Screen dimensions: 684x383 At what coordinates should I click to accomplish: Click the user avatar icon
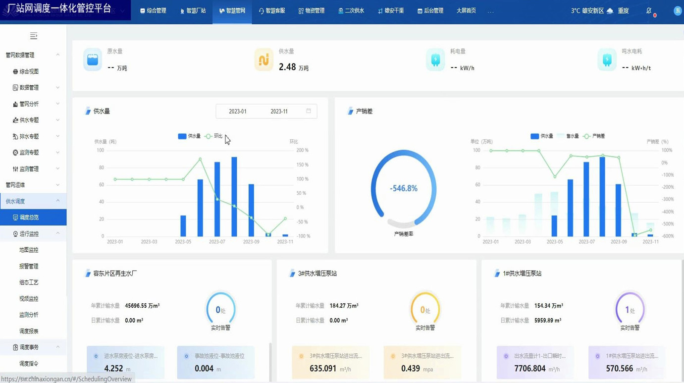pyautogui.click(x=677, y=10)
